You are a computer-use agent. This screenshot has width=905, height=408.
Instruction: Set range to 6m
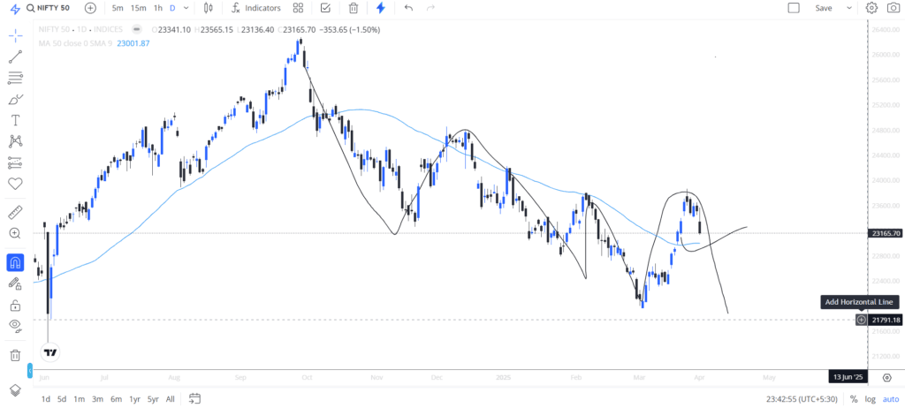tap(116, 399)
